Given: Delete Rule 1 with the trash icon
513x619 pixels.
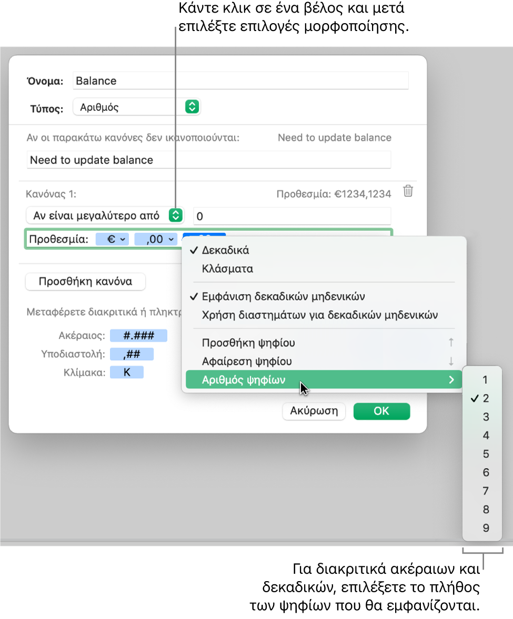Looking at the screenshot, I should tap(408, 191).
